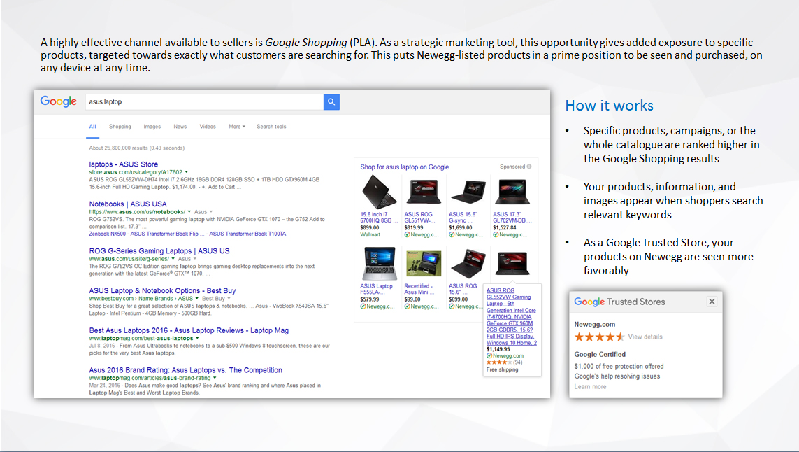Click the ASUS Transformer Book T100TA sitelink
799x452 pixels.
247,234
